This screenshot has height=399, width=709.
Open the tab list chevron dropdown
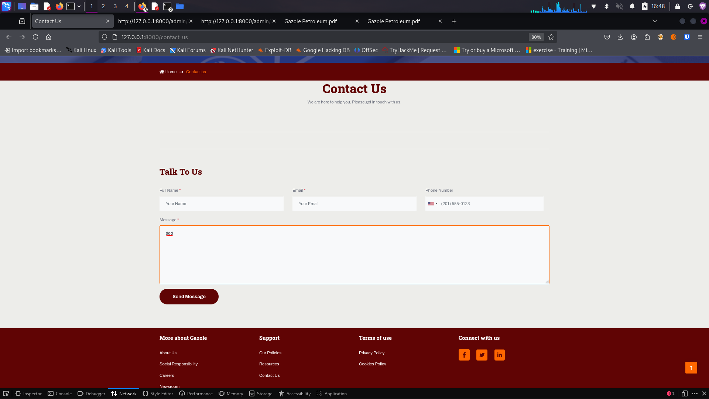pyautogui.click(x=655, y=21)
